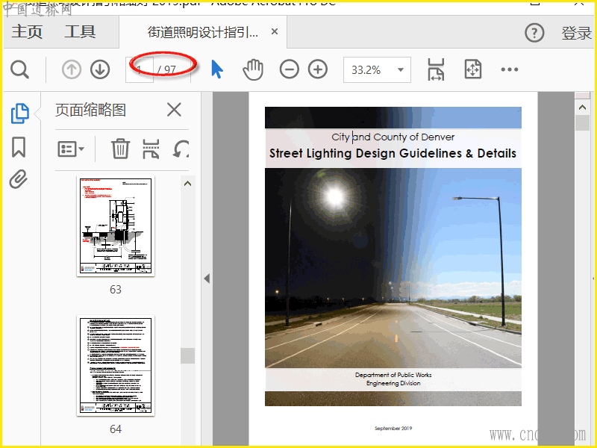Viewport: 597px width, 448px height.
Task: Go to previous page with up arrow
Action: point(72,69)
